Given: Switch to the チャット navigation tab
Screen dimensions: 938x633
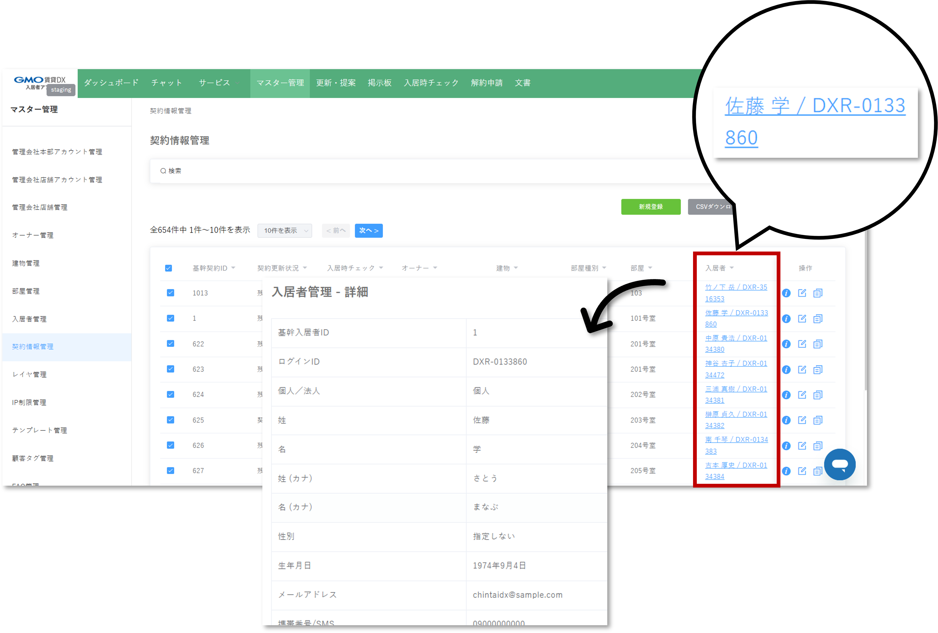Looking at the screenshot, I should (167, 83).
